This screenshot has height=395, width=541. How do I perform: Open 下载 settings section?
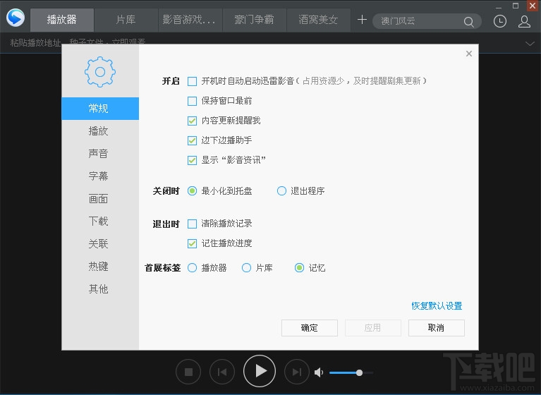tap(100, 221)
